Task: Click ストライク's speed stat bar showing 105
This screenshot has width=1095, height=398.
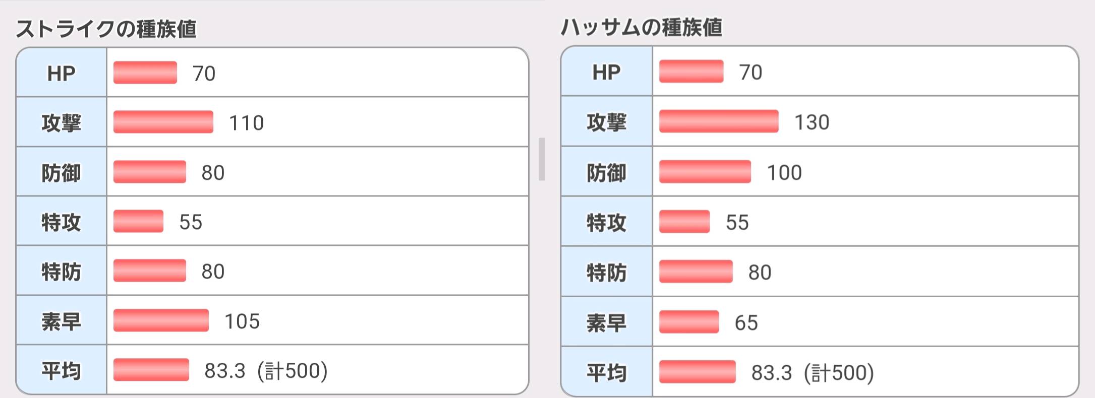Action: pos(161,321)
